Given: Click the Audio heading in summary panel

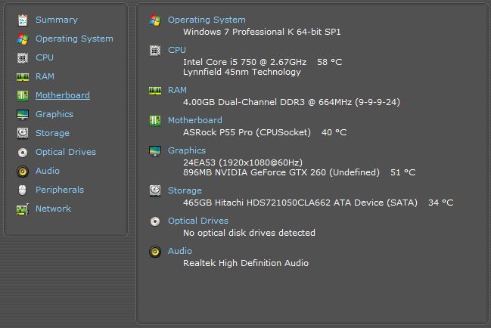Looking at the screenshot, I should point(179,251).
